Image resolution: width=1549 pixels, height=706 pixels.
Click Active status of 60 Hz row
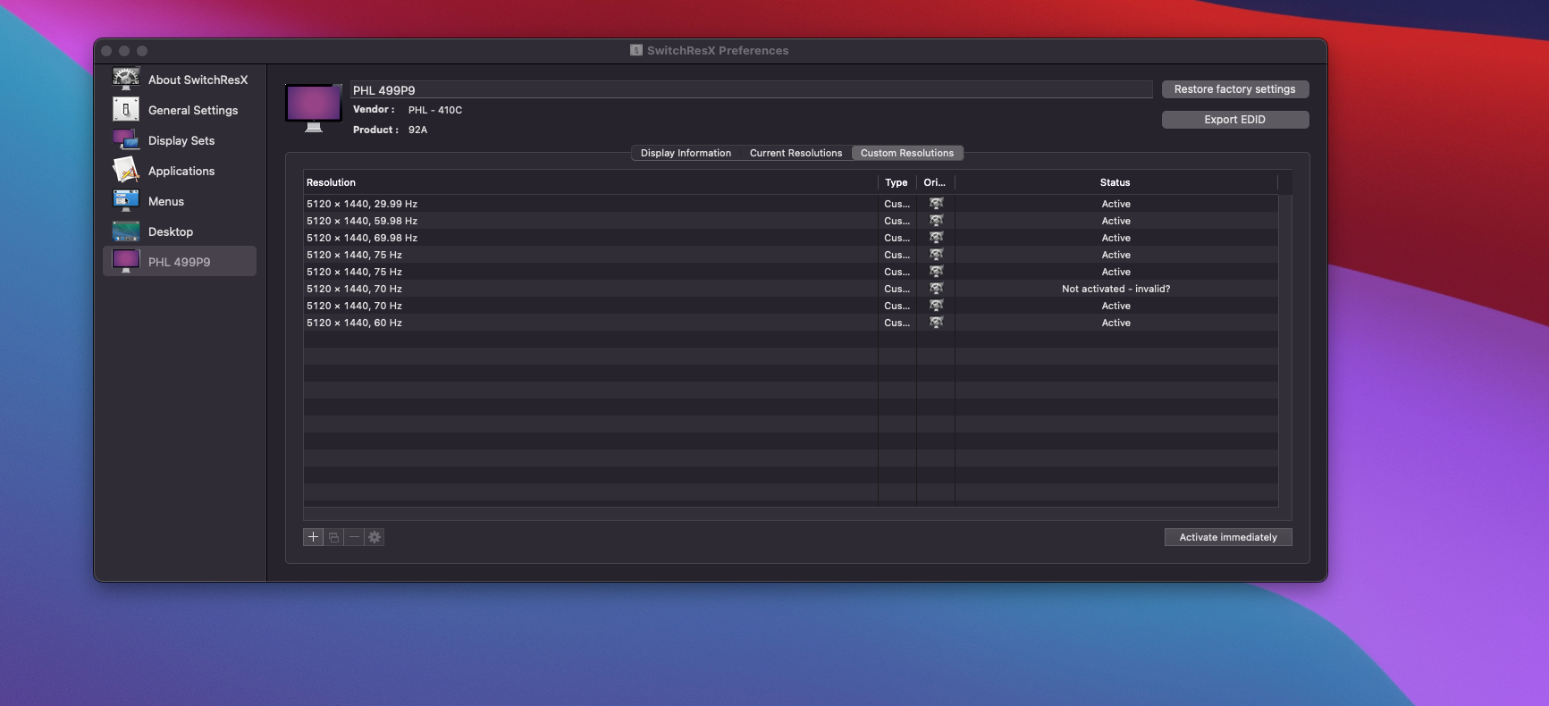[1115, 323]
